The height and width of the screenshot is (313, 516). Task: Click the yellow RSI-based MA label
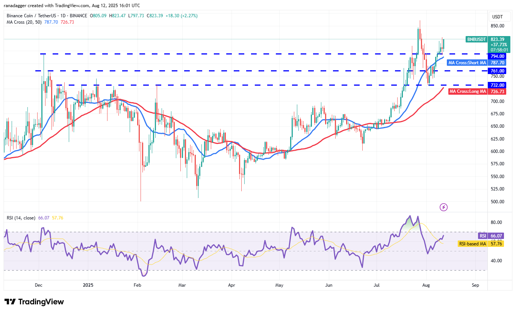point(473,243)
